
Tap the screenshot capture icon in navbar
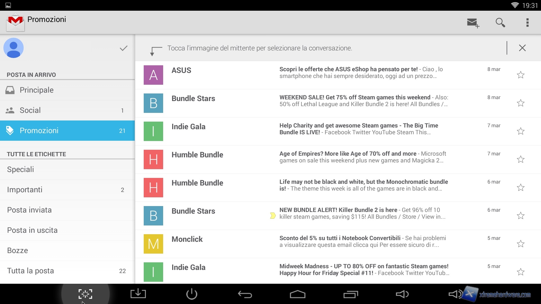[x=85, y=294]
